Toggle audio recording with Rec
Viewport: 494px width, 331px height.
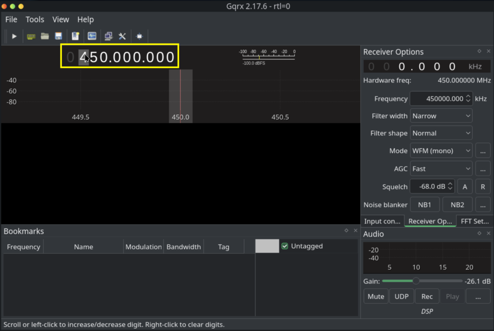click(x=427, y=297)
